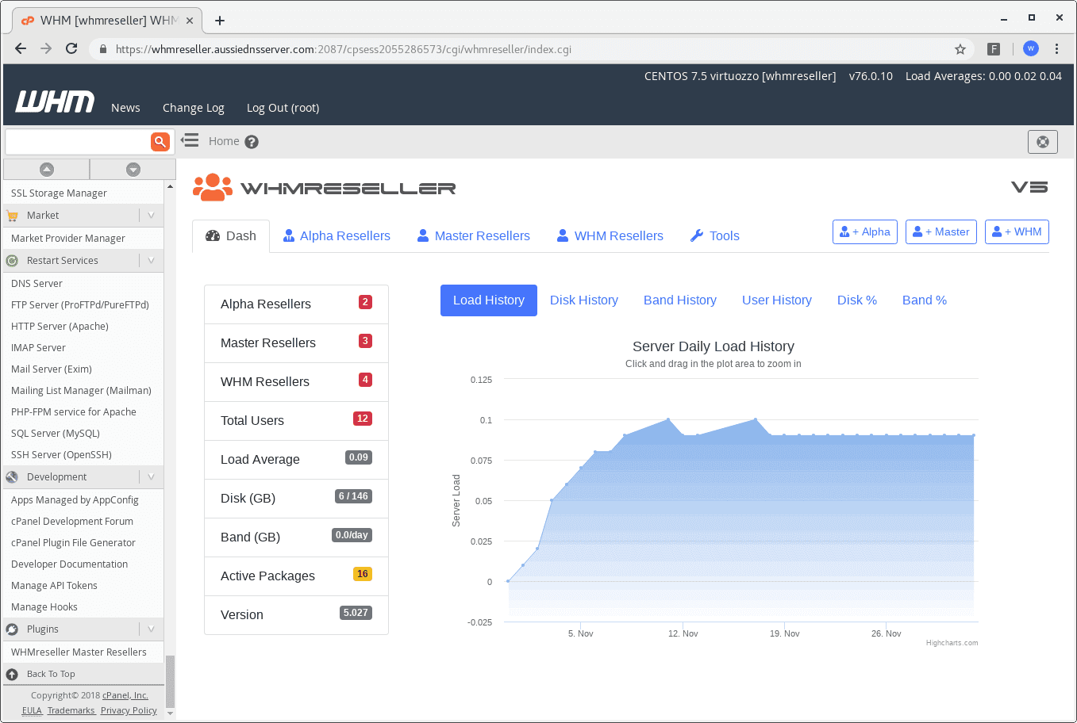Click the sidebar vertical scrollbar thumb
The height and width of the screenshot is (723, 1077).
click(x=170, y=681)
